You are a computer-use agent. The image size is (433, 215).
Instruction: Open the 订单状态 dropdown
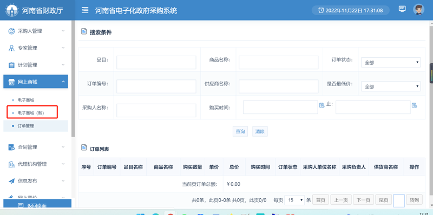tap(391, 63)
